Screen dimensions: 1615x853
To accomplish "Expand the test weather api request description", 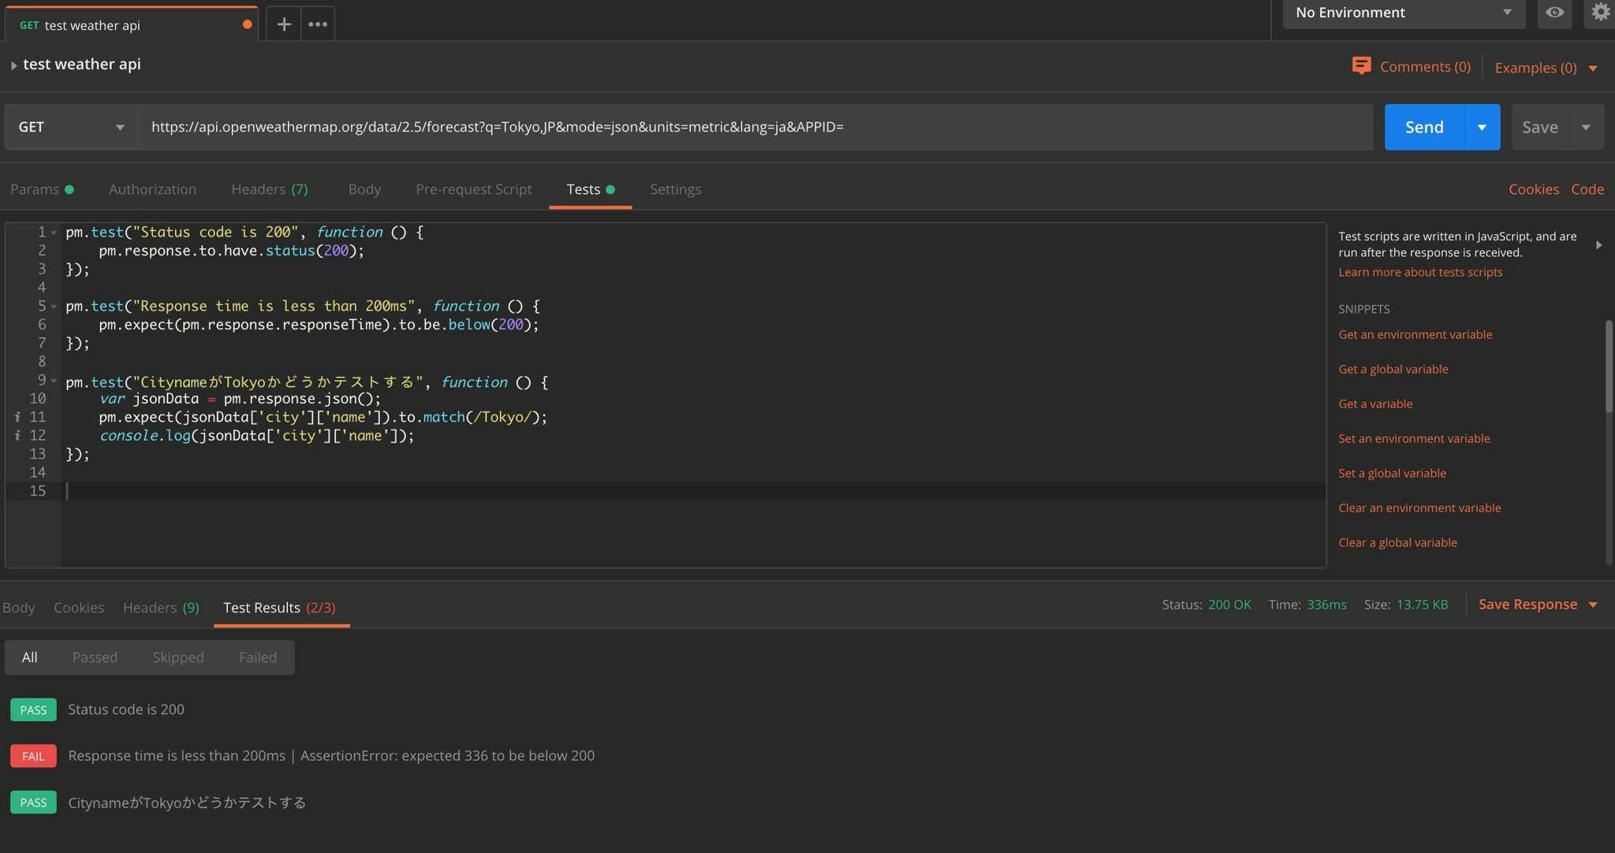I will 13,65.
